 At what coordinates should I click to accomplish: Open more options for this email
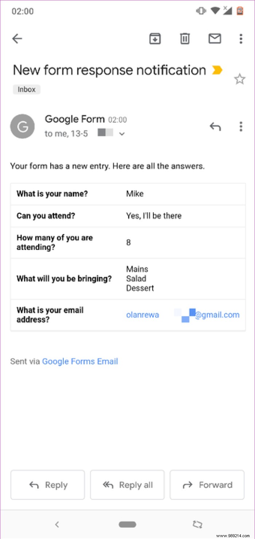click(x=241, y=38)
